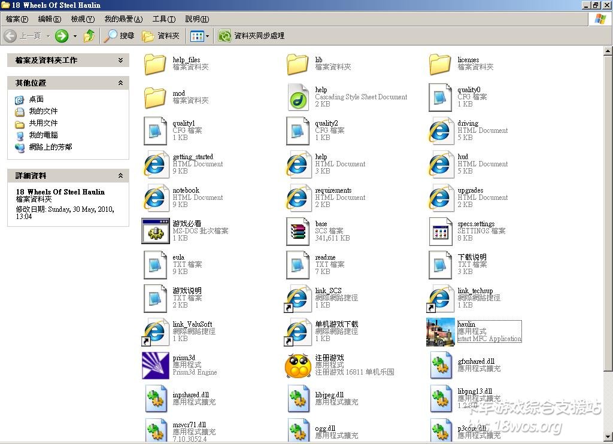Collapse the 詳細資料 panel
Screen dimensions: 613x444
120,176
